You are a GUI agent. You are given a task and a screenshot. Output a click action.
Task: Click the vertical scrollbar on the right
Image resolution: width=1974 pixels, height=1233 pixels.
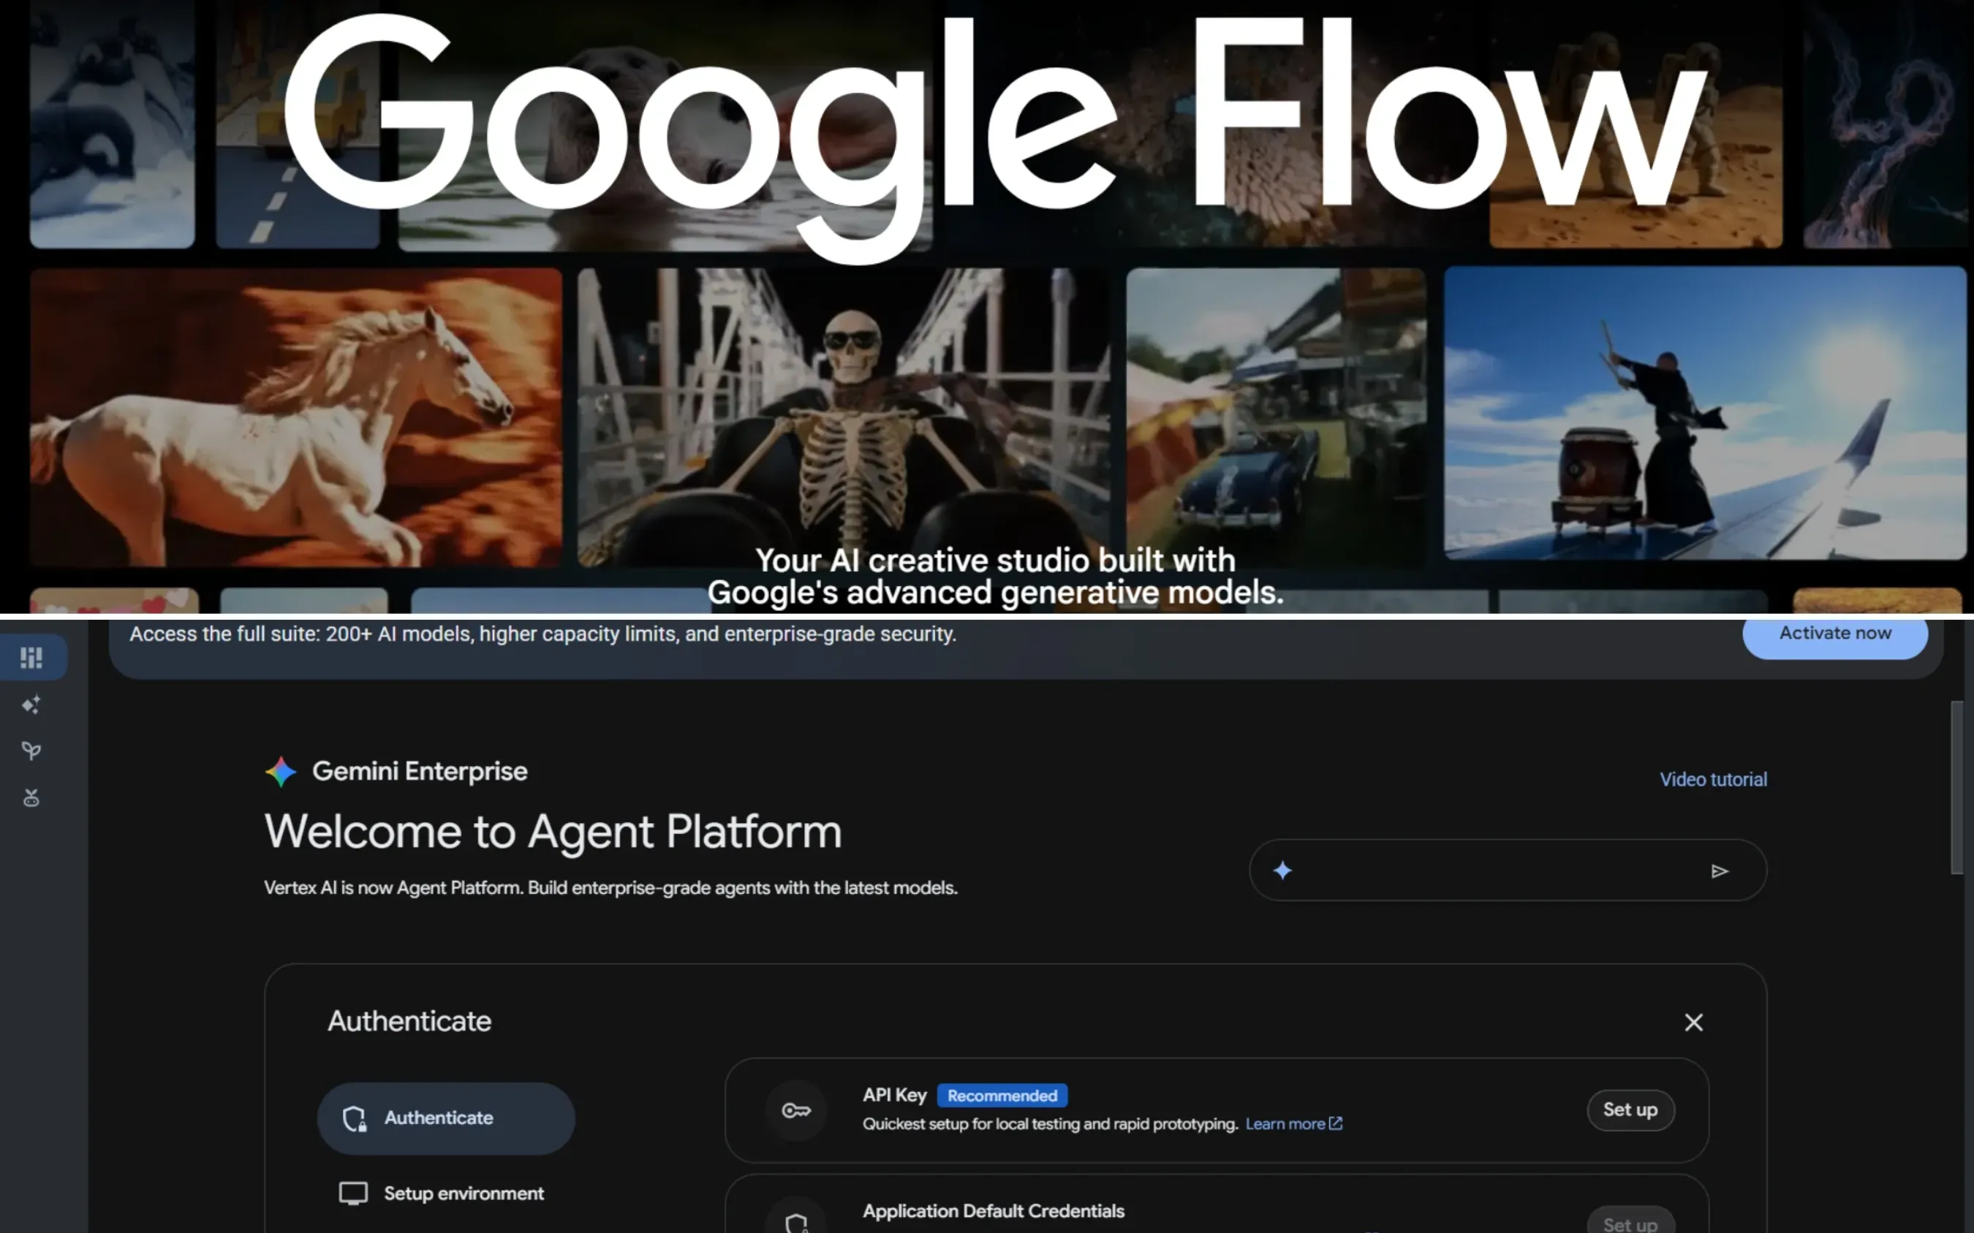click(1957, 787)
